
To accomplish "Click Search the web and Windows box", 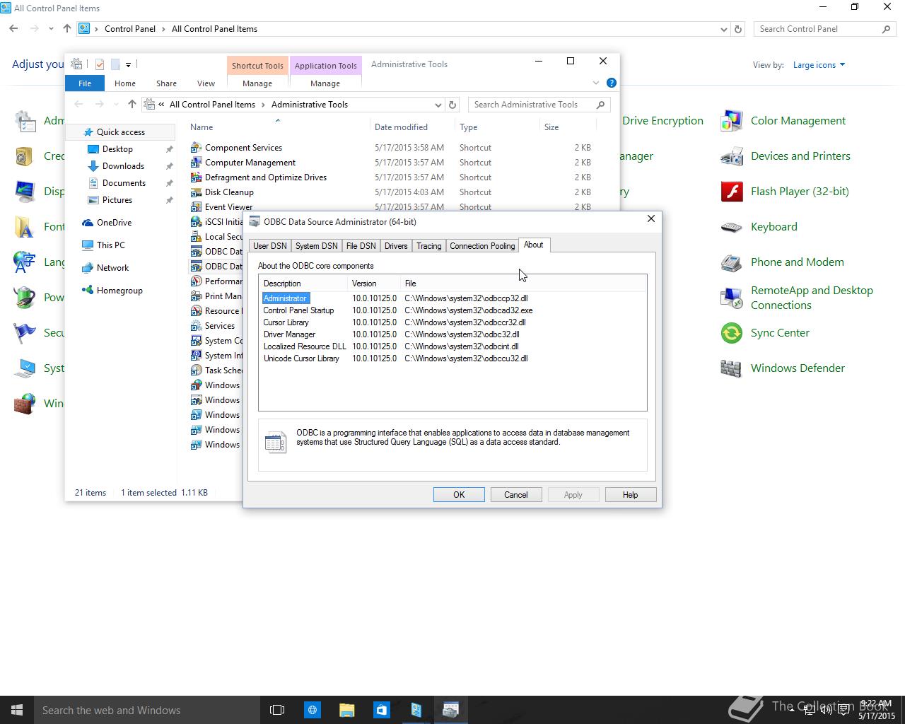I will pyautogui.click(x=146, y=710).
